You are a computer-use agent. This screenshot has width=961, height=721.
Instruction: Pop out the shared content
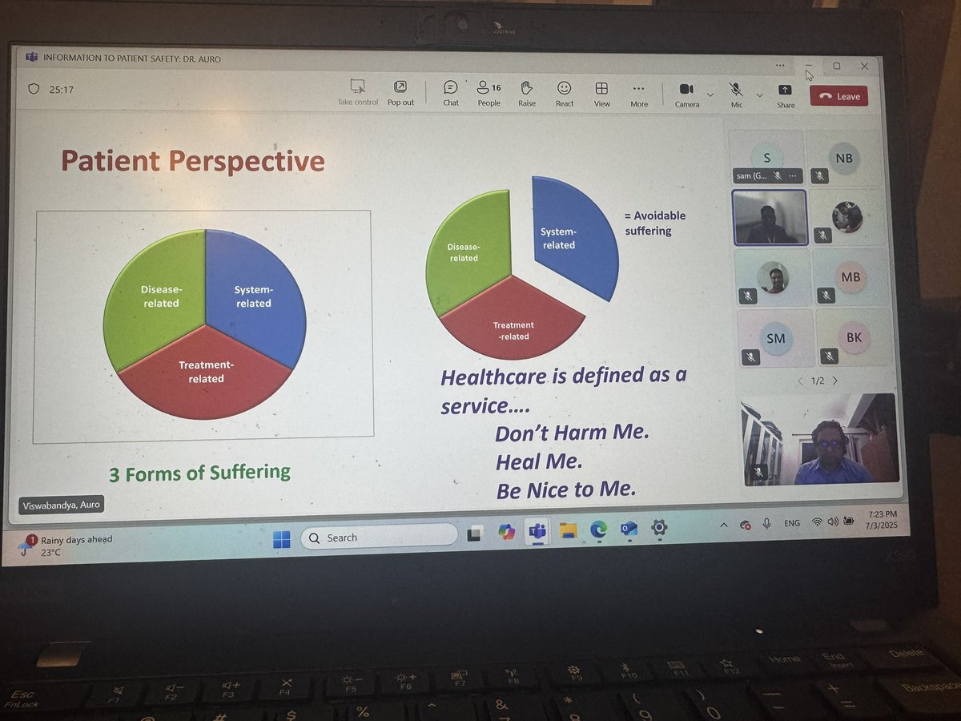(x=400, y=93)
